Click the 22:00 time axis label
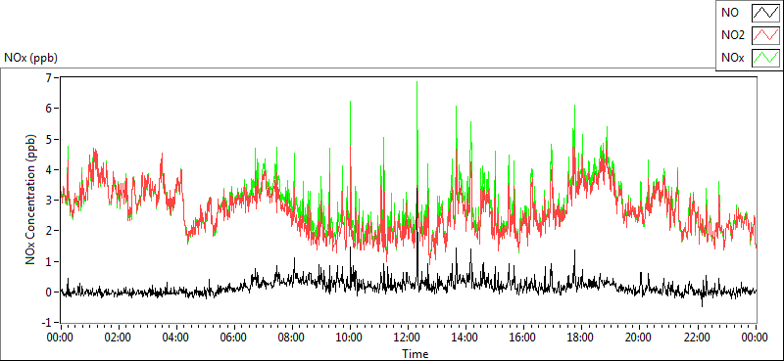This screenshot has width=784, height=361. point(698,338)
